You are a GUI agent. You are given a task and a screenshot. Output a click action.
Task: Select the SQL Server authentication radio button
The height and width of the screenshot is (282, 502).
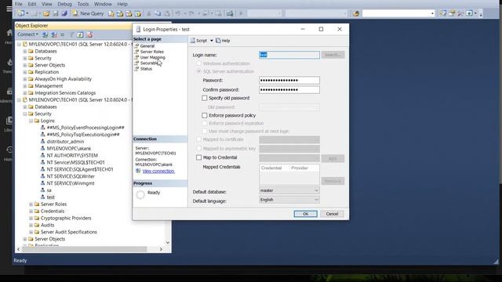click(x=198, y=71)
